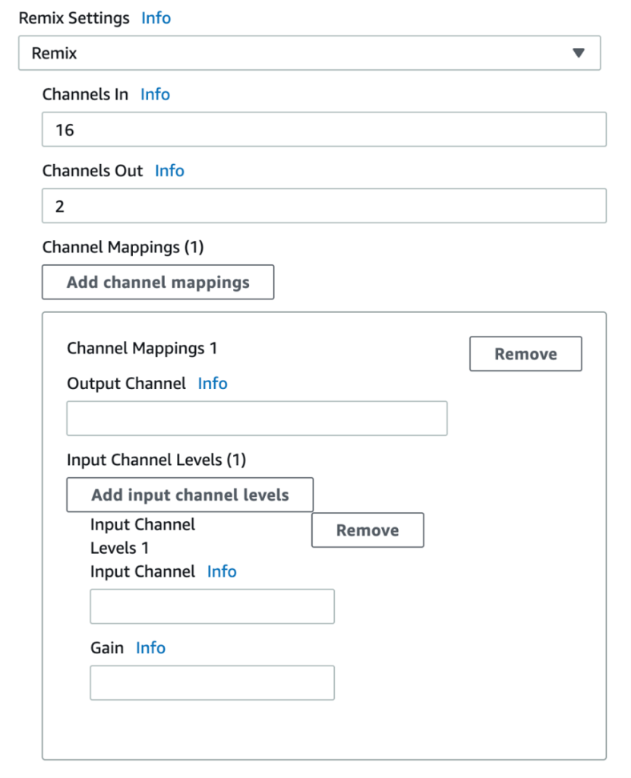Image resolution: width=631 pixels, height=778 pixels.
Task: Open the Remix Settings dropdown
Action: tap(314, 53)
